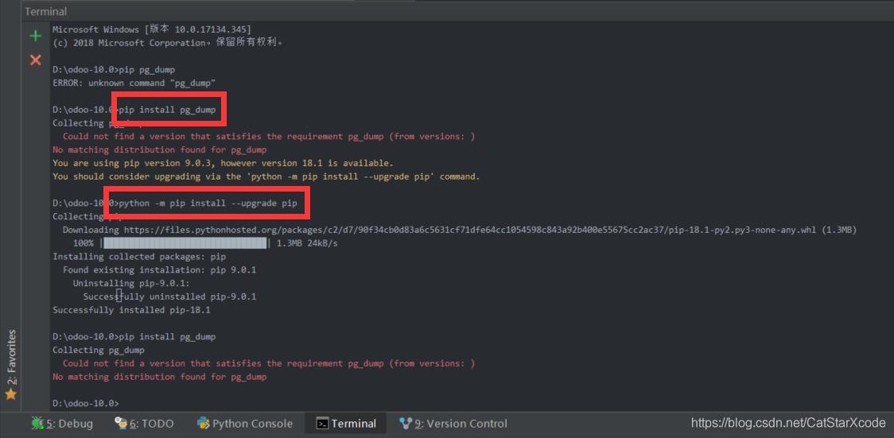
Task: Click the Python Console snake icon
Action: tap(203, 423)
